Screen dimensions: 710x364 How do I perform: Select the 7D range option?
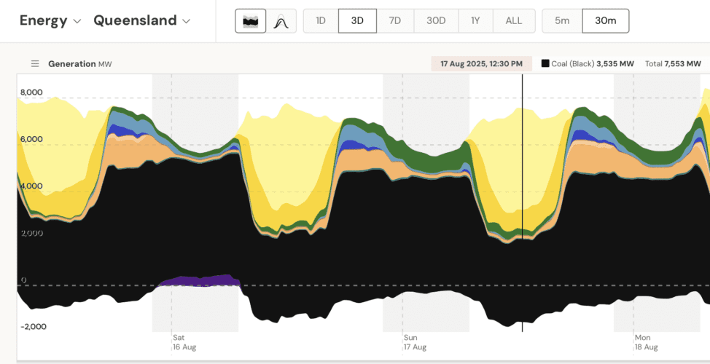pos(394,21)
